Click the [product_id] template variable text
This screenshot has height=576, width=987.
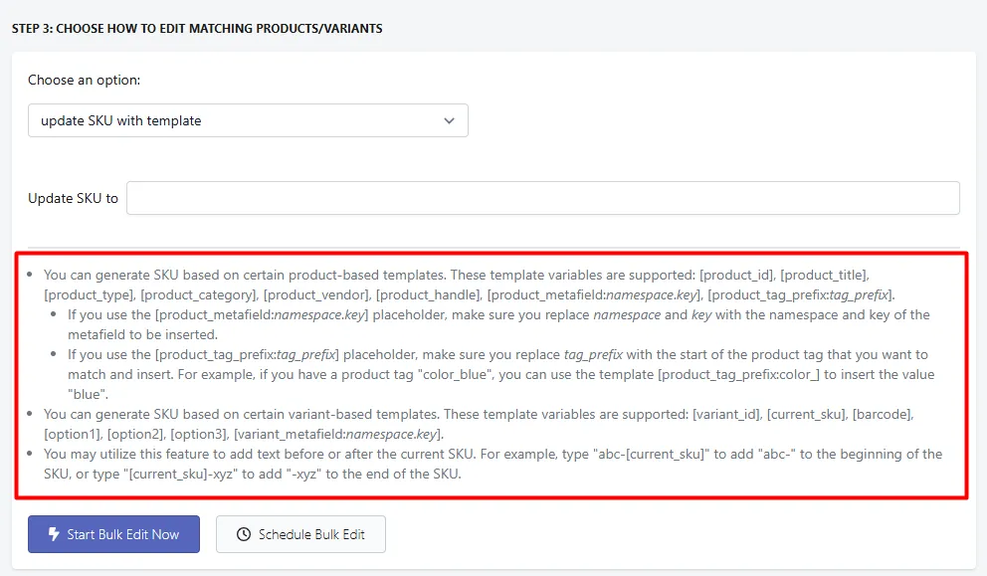pos(736,276)
